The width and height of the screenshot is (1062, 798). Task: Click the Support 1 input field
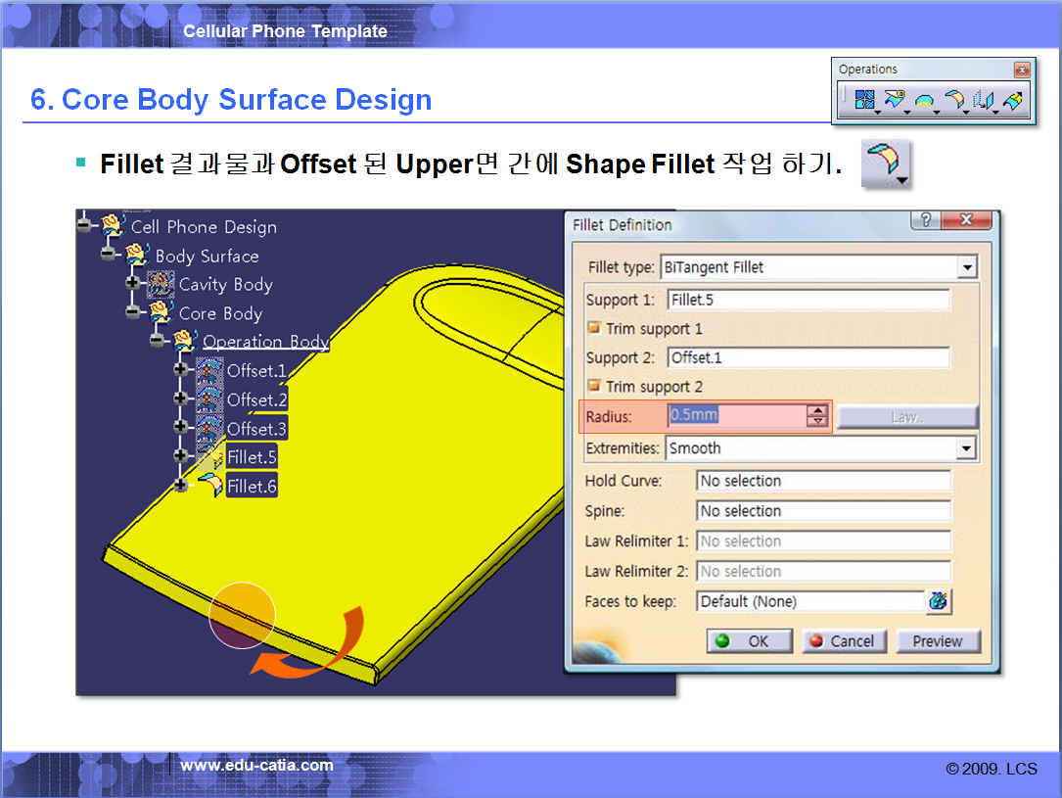point(808,300)
